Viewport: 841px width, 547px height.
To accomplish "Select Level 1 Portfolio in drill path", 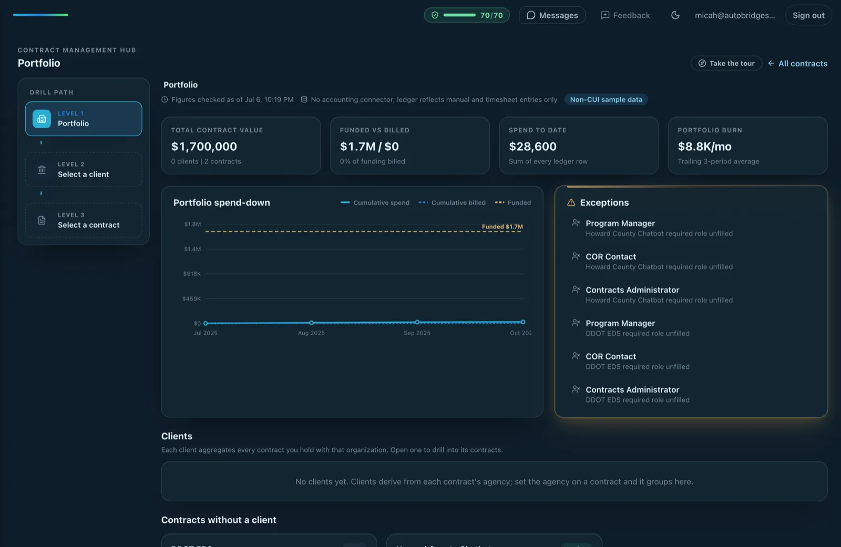I will [x=84, y=119].
